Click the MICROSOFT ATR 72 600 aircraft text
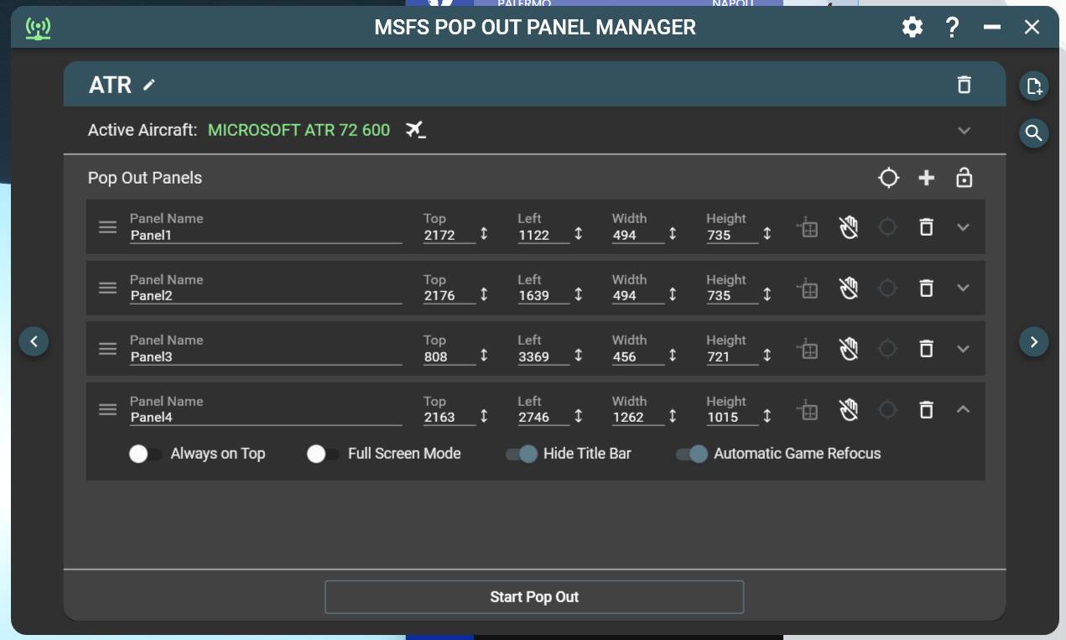 tap(299, 130)
